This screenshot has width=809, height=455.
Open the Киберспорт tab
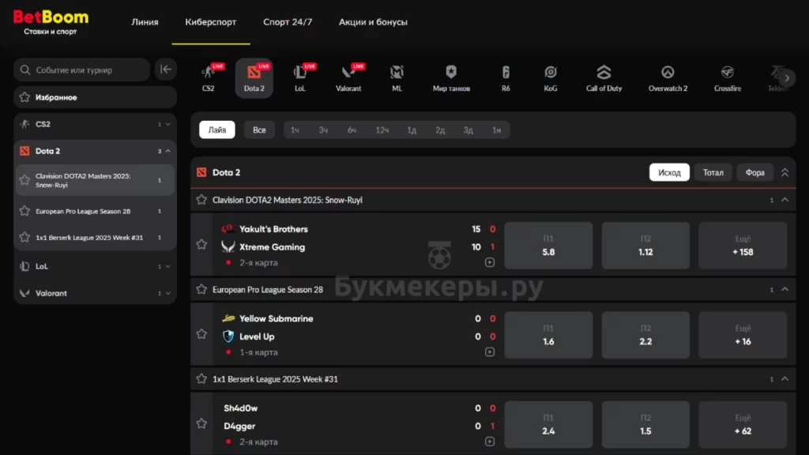click(x=210, y=22)
